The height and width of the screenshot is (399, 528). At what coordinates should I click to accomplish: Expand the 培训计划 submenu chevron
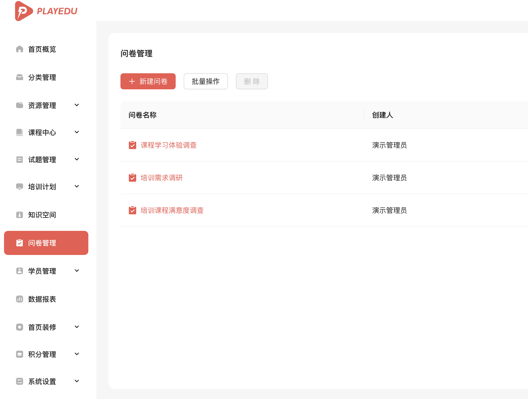pos(77,186)
